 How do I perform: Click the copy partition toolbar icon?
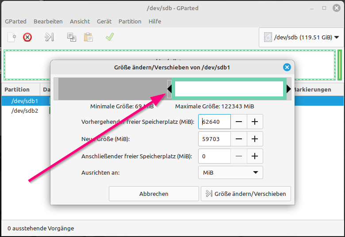[72, 37]
